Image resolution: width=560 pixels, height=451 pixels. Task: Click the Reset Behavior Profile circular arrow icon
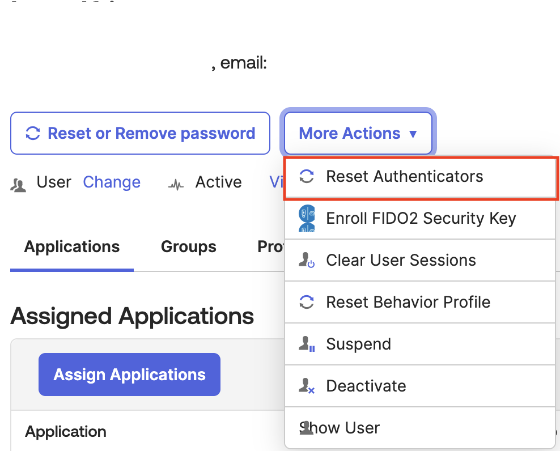point(307,302)
